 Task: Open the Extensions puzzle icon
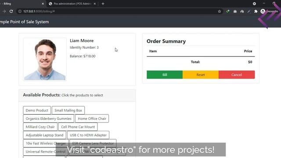256,11
